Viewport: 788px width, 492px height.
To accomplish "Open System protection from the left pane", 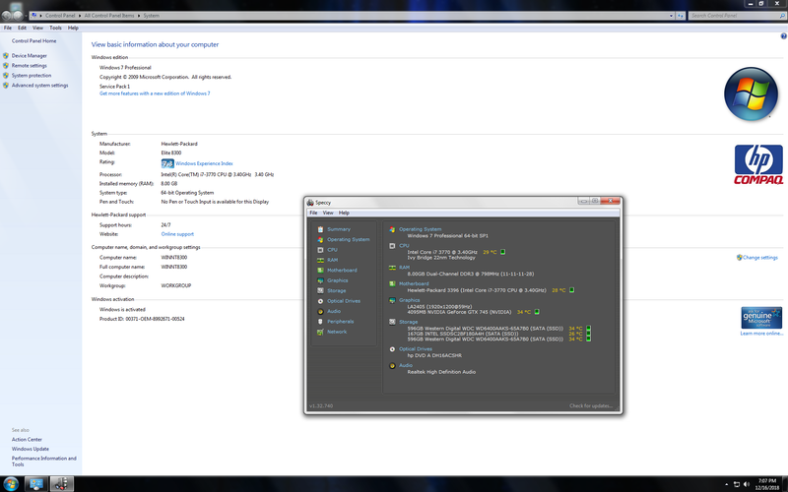I will click(x=32, y=76).
